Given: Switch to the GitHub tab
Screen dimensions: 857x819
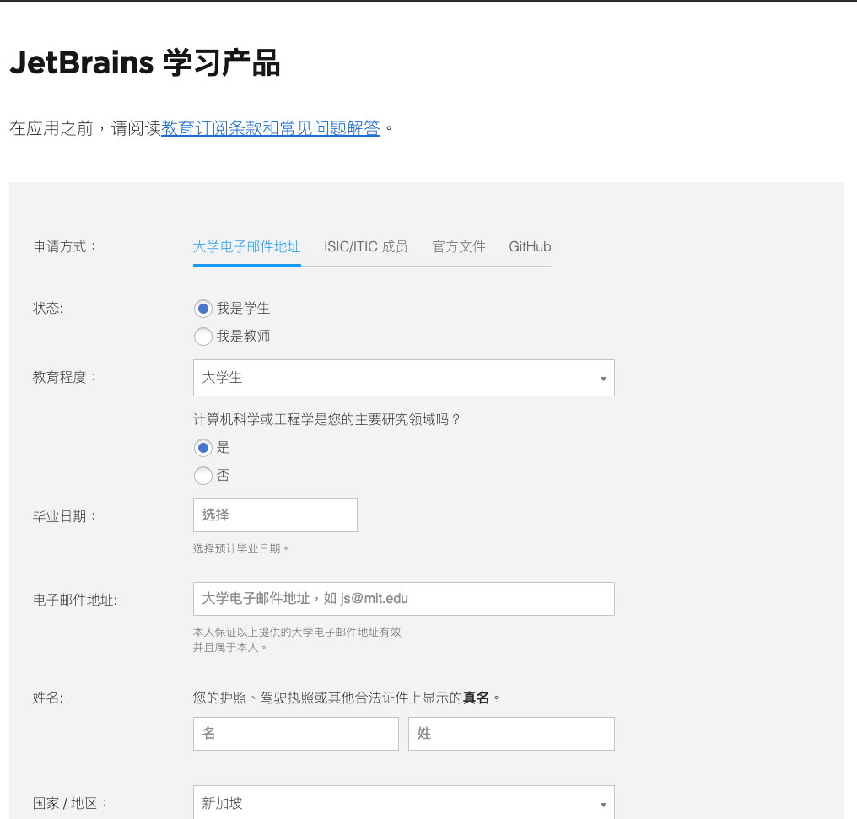Looking at the screenshot, I should [x=530, y=247].
